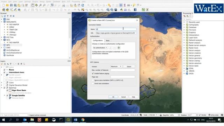The width and height of the screenshot is (224, 126).
Task: Open Layers panel style docker icon
Action: coord(2,64)
